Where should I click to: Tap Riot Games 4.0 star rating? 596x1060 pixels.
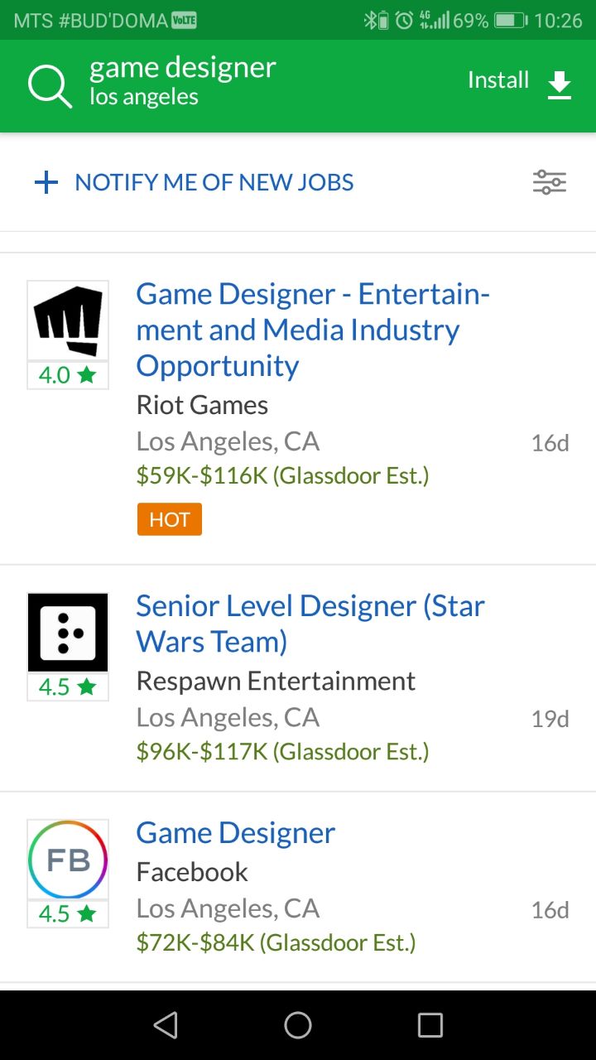(x=68, y=375)
